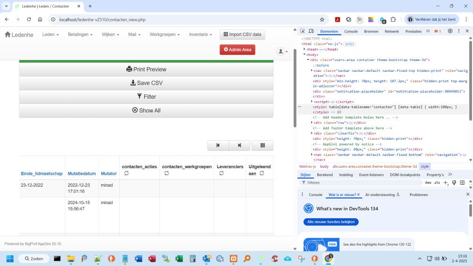Open the Mail dropdown menu
473x266 pixels.
click(134, 34)
